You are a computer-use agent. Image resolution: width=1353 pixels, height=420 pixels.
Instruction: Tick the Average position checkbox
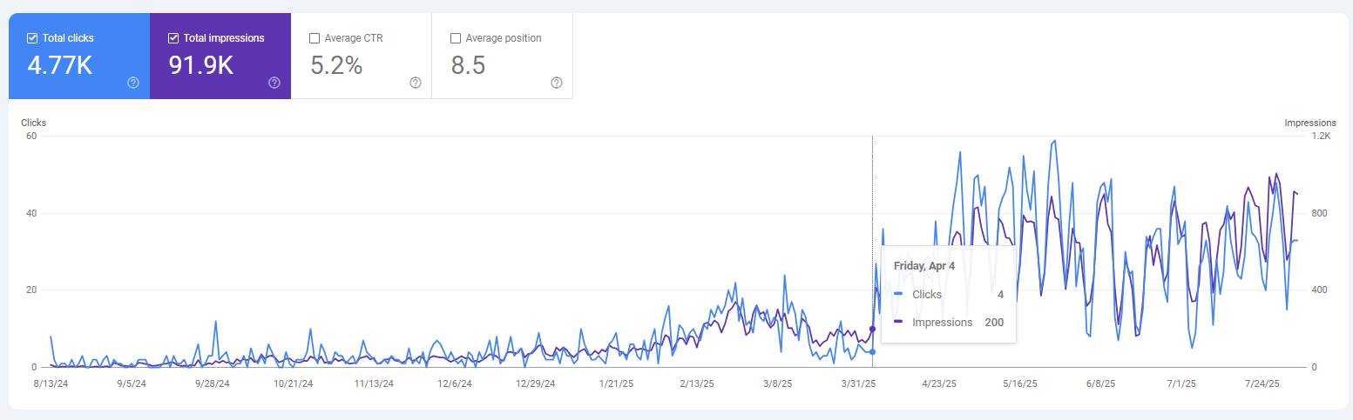point(456,38)
